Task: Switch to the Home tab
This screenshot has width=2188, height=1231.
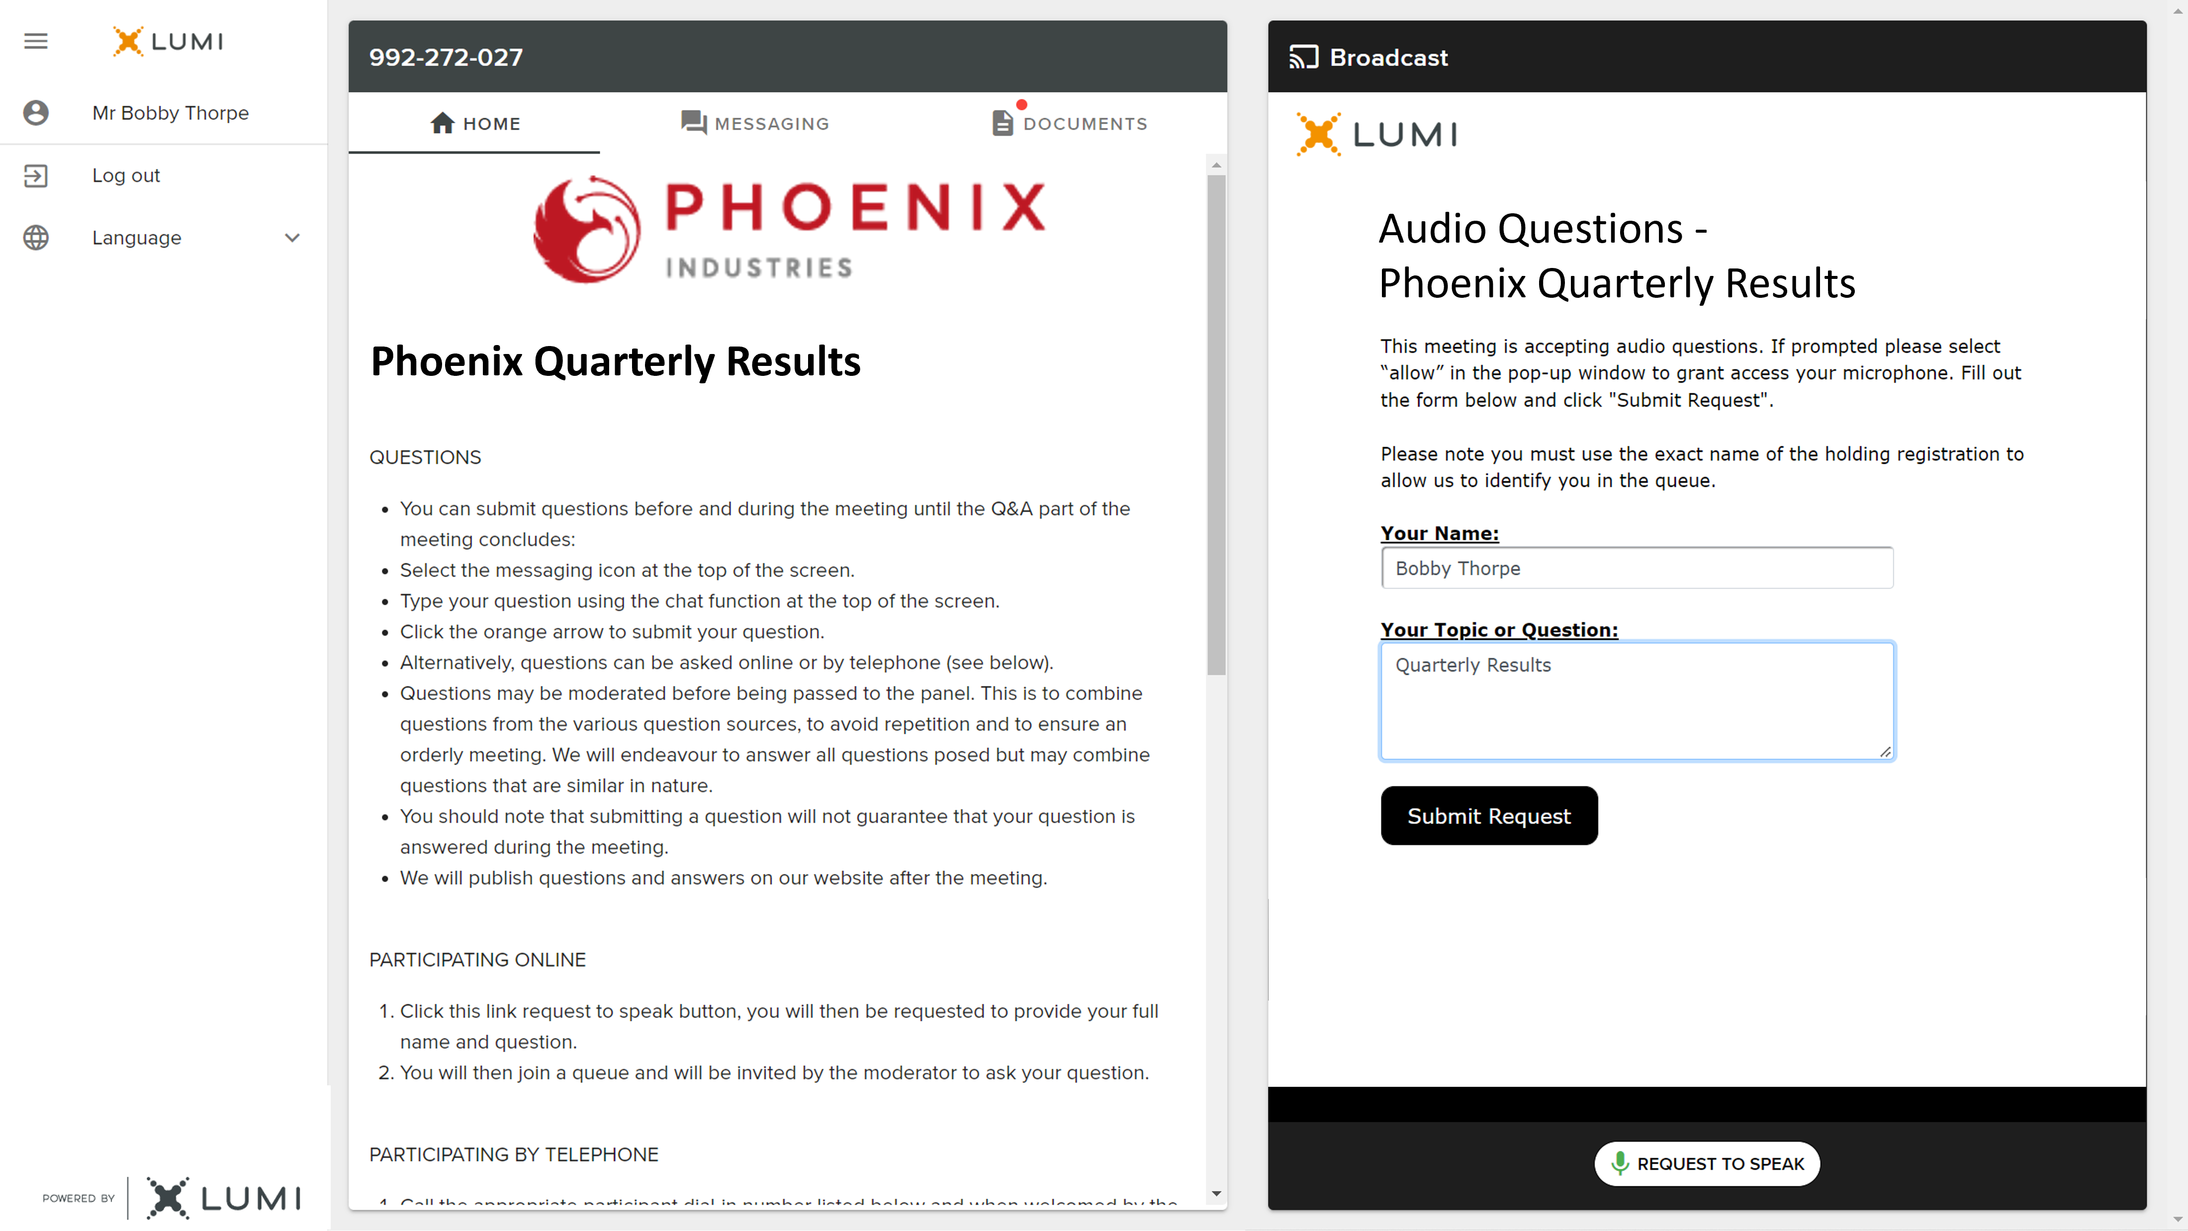Action: 475,123
